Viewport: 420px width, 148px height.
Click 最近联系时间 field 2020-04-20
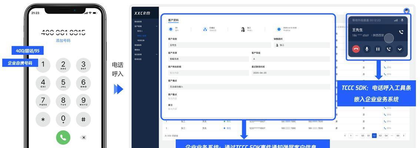pyautogui.click(x=291, y=73)
